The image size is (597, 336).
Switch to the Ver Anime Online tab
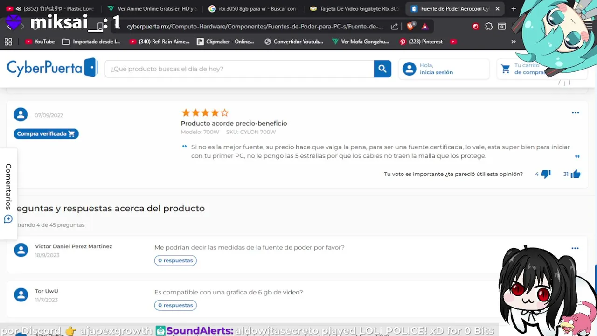(152, 8)
